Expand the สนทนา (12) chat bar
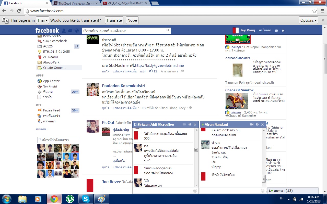327x204 pixels. coord(293,191)
